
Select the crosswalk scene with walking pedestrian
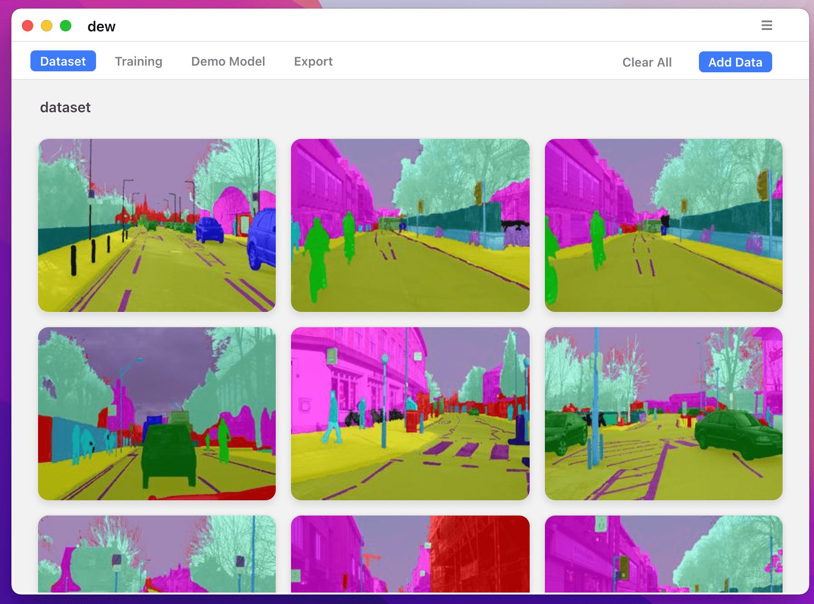click(x=410, y=413)
